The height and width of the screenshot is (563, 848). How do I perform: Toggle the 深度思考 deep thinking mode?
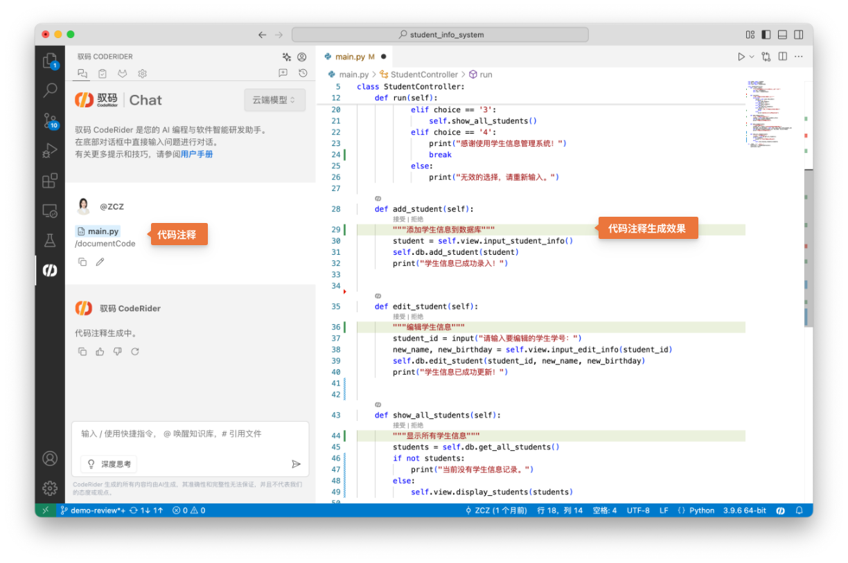107,464
